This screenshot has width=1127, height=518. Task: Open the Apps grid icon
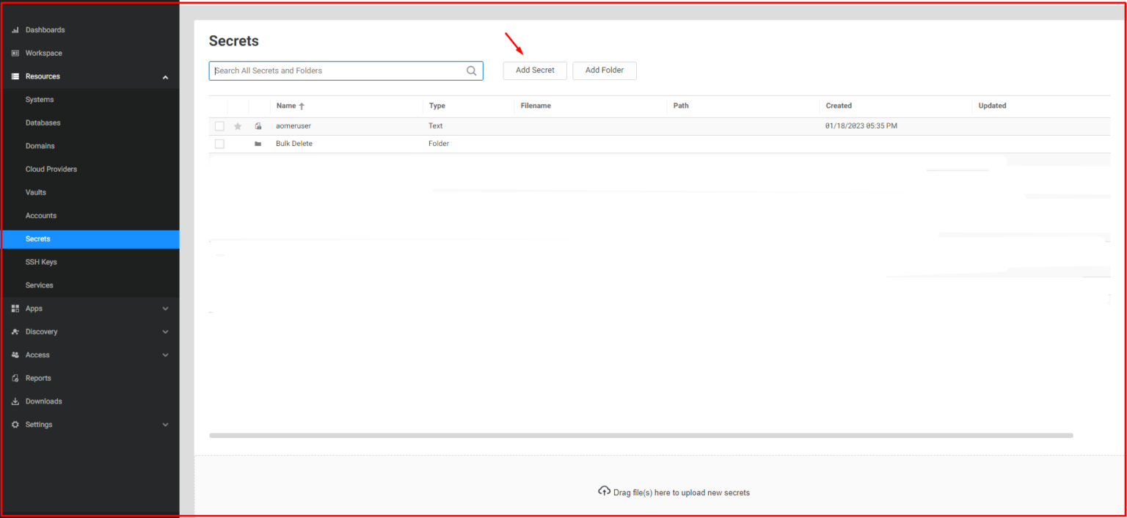click(x=15, y=308)
